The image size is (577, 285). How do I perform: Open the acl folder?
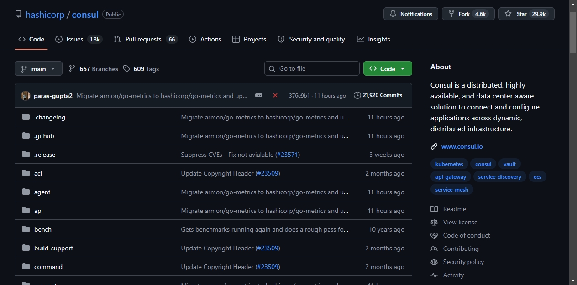(38, 173)
